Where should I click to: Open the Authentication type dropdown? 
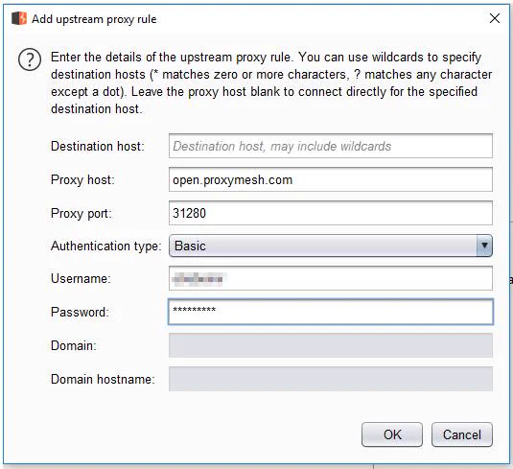(x=331, y=246)
